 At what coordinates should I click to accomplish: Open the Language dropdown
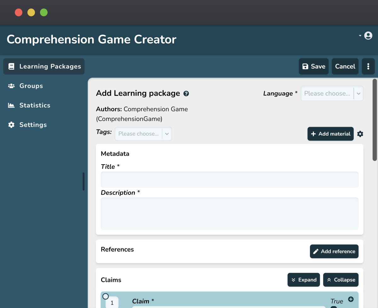point(332,93)
